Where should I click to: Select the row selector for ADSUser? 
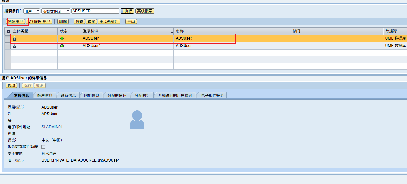click(x=8, y=38)
